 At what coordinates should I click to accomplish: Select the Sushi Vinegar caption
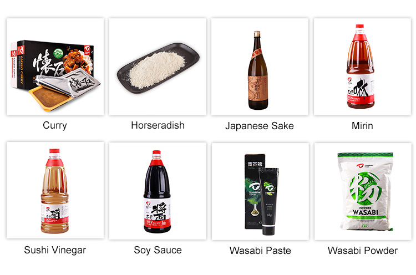click(55, 250)
